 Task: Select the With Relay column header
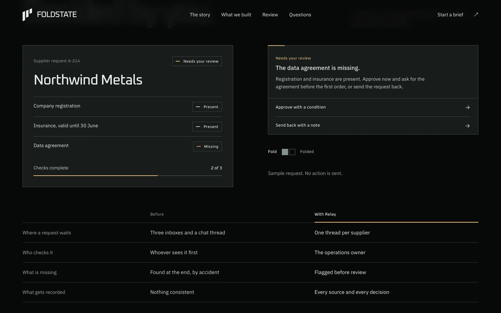325,214
